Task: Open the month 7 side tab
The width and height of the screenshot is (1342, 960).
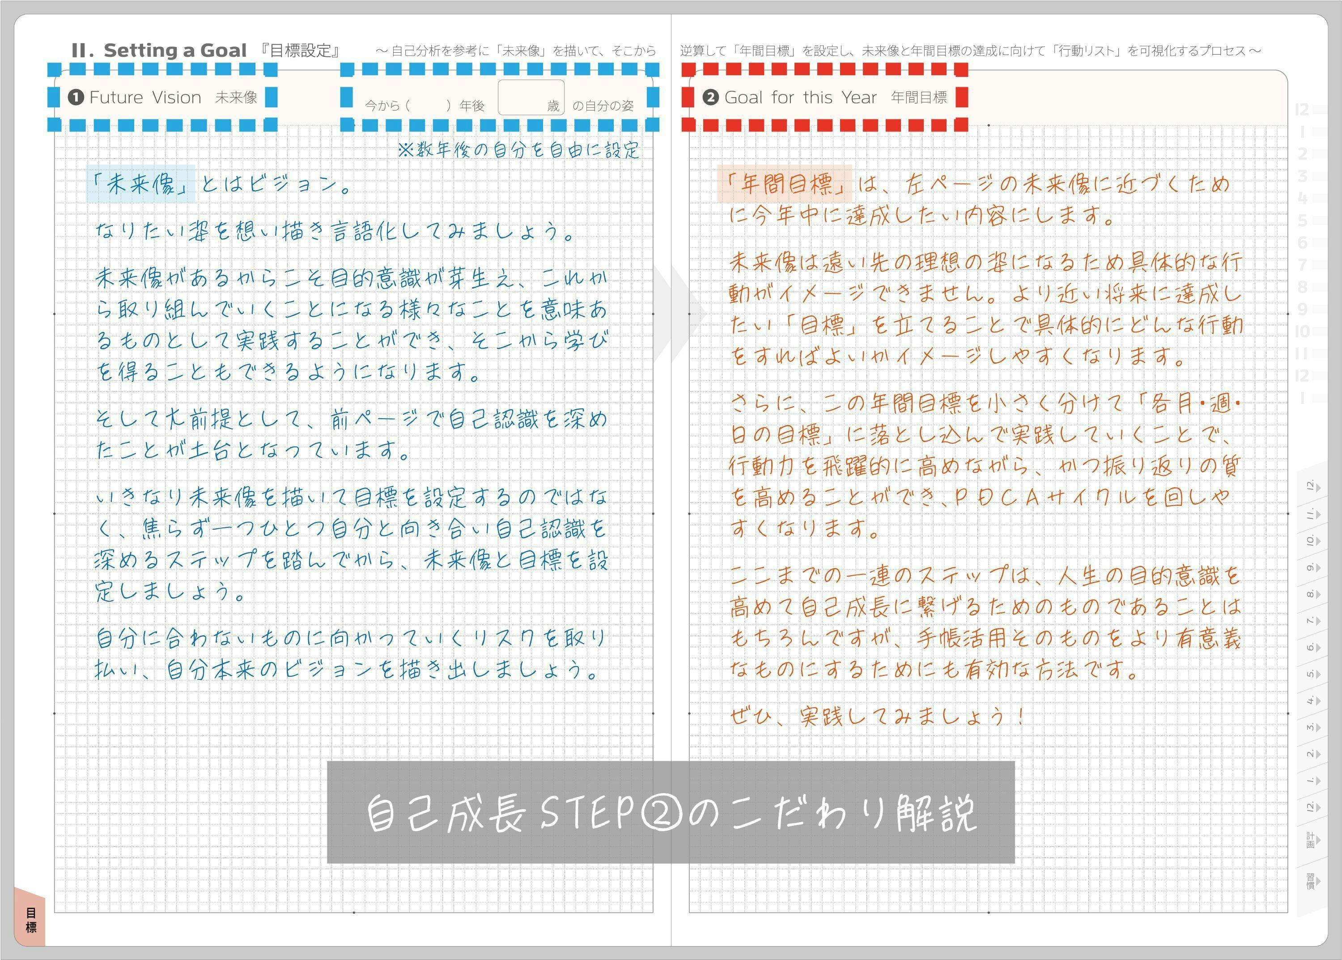Action: click(x=1312, y=621)
